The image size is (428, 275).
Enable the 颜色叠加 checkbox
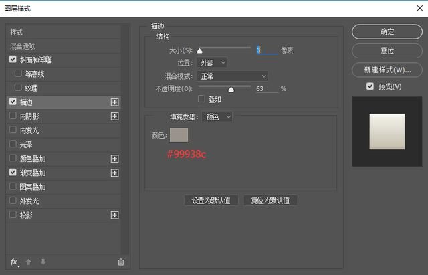click(x=13, y=158)
